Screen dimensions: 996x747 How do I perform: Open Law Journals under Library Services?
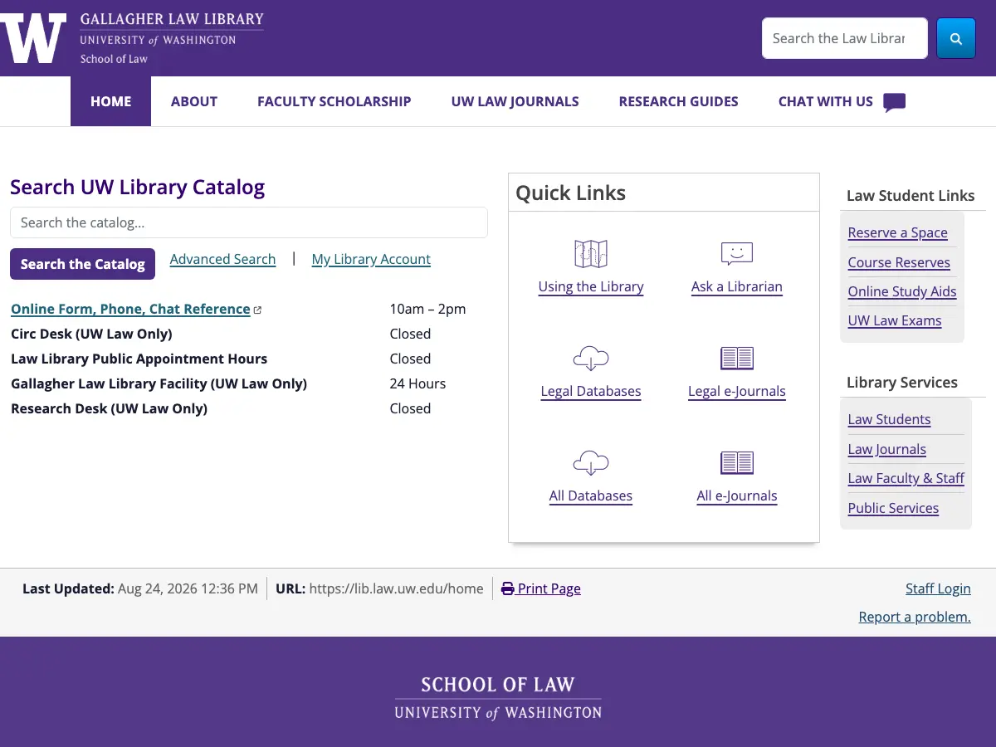point(887,449)
